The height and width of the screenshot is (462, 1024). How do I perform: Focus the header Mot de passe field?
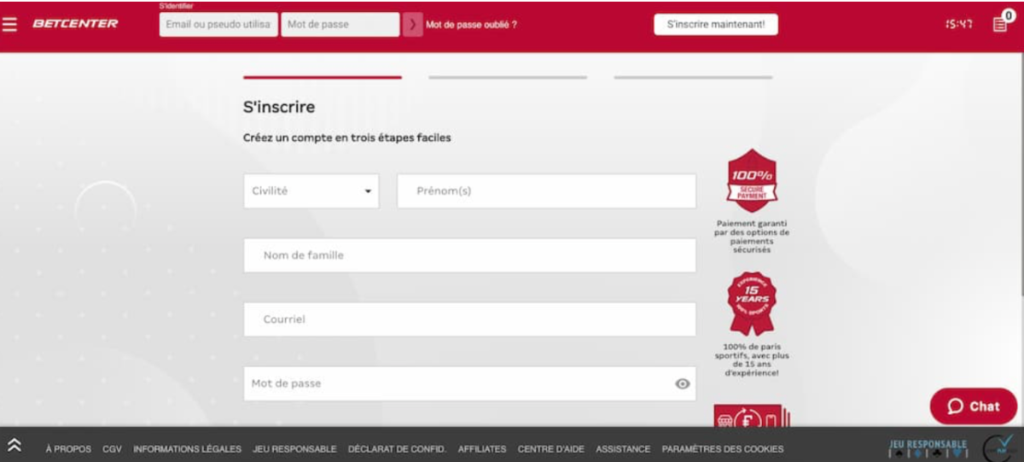(340, 25)
